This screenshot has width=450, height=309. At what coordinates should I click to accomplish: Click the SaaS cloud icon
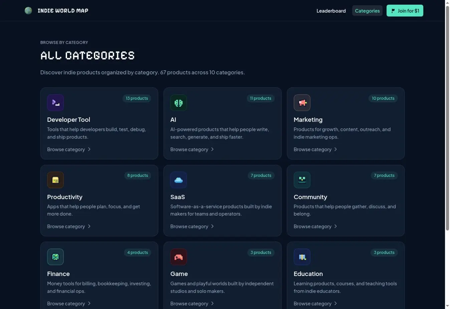point(179,180)
